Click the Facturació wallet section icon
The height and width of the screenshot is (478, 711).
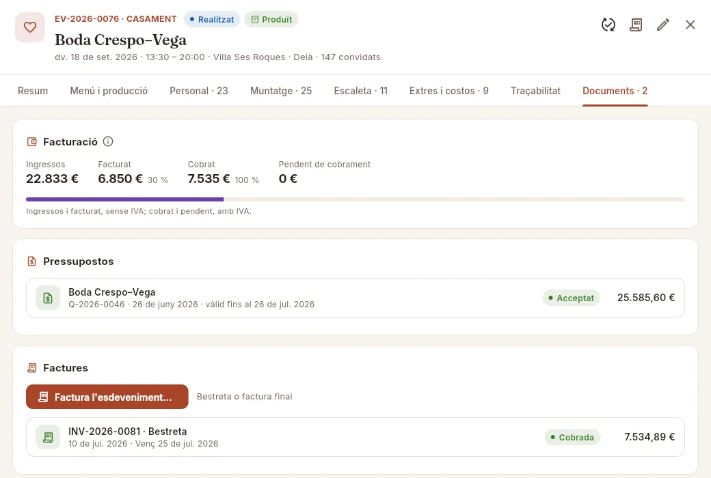[31, 142]
